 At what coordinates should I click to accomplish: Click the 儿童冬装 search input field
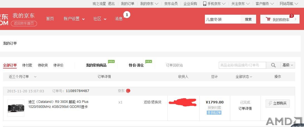[x=223, y=19]
